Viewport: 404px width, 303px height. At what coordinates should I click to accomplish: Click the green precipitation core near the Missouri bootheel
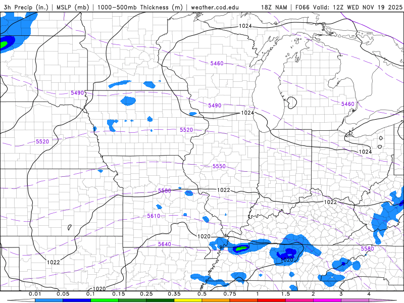(x=242, y=248)
